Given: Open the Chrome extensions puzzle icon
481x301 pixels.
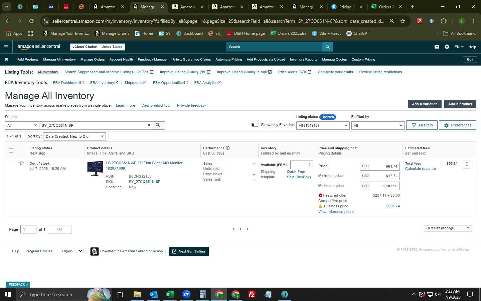Looking at the screenshot, I should point(444,21).
